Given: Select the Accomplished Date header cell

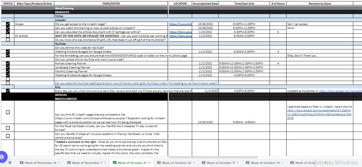Looking at the screenshot, I should click(205, 3).
